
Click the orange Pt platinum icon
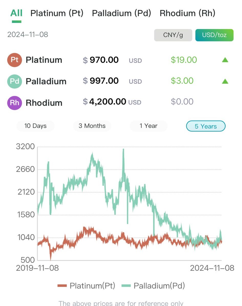pos(15,60)
